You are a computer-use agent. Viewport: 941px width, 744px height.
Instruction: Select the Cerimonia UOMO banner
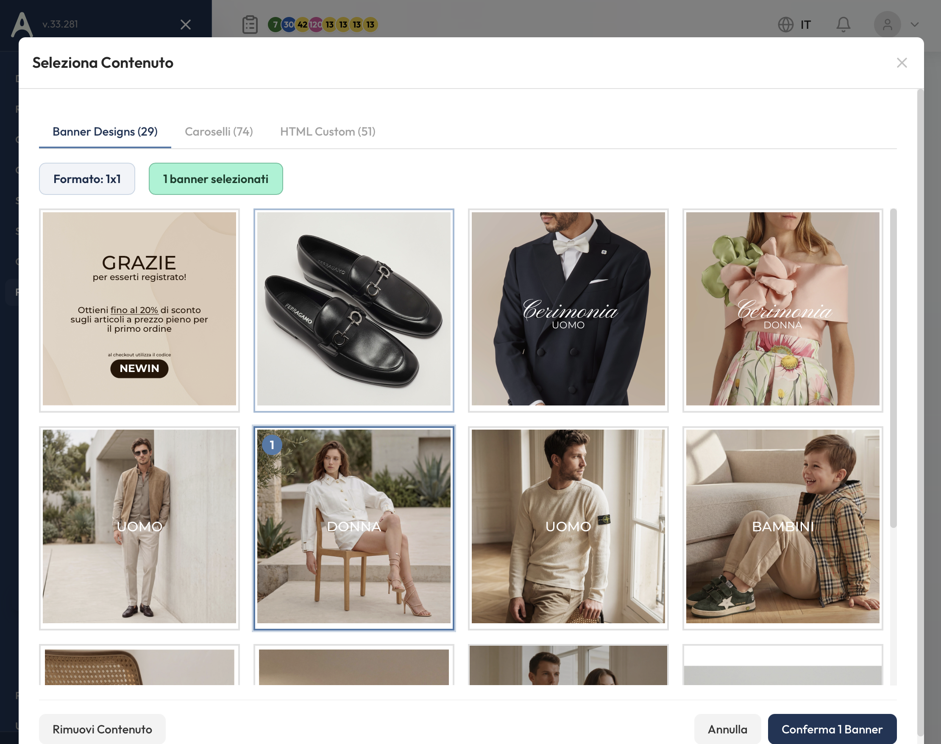click(568, 310)
